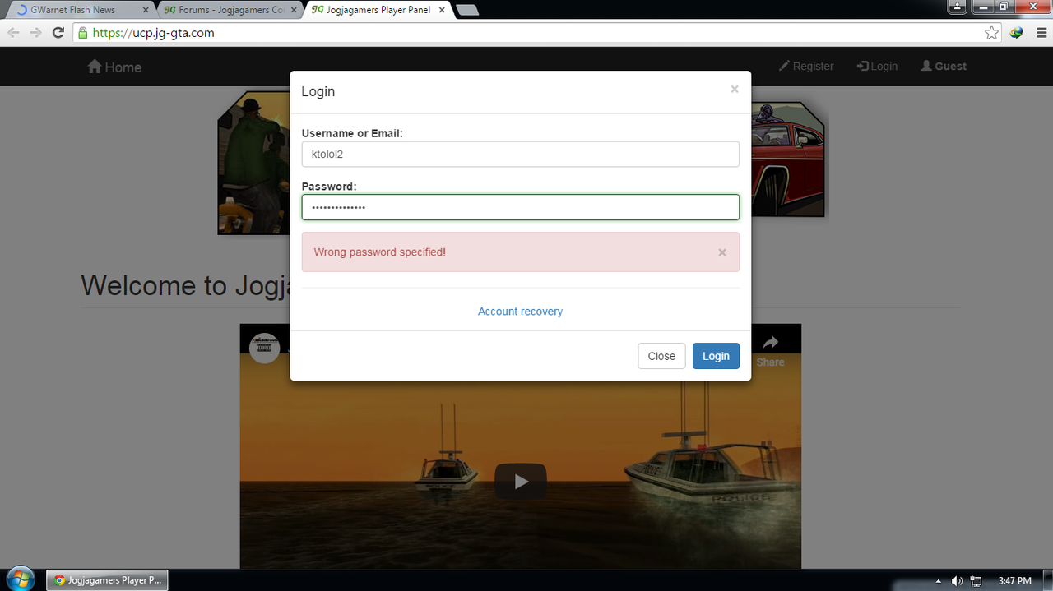
Task: Click the browser forward arrow
Action: [x=35, y=33]
